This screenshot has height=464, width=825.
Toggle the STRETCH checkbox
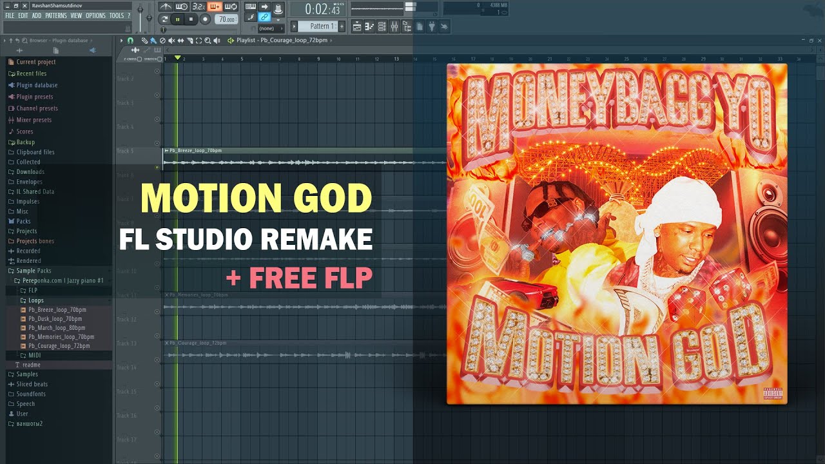click(159, 59)
